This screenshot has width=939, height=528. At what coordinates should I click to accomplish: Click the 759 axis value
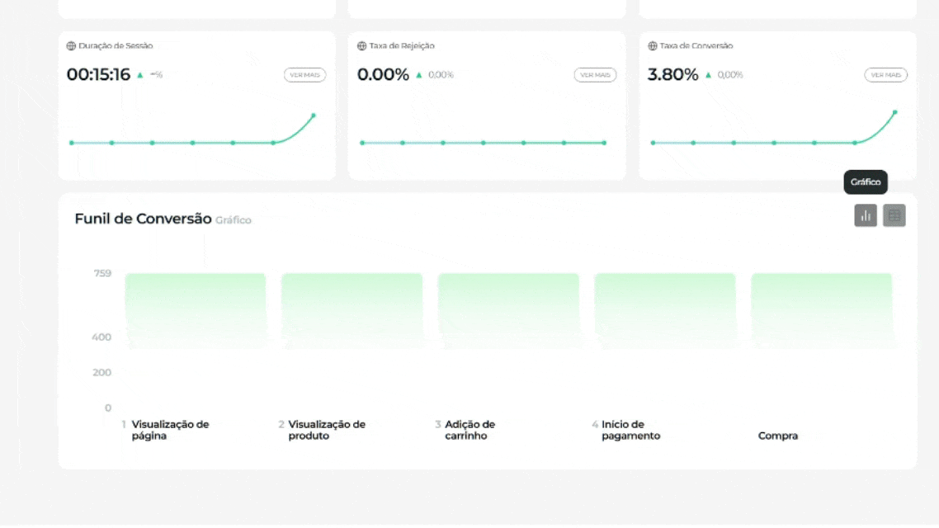102,274
